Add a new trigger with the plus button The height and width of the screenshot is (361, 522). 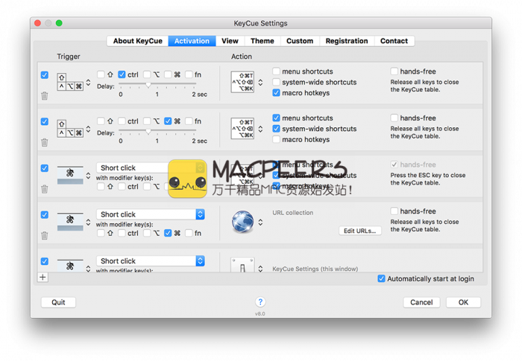click(x=43, y=278)
